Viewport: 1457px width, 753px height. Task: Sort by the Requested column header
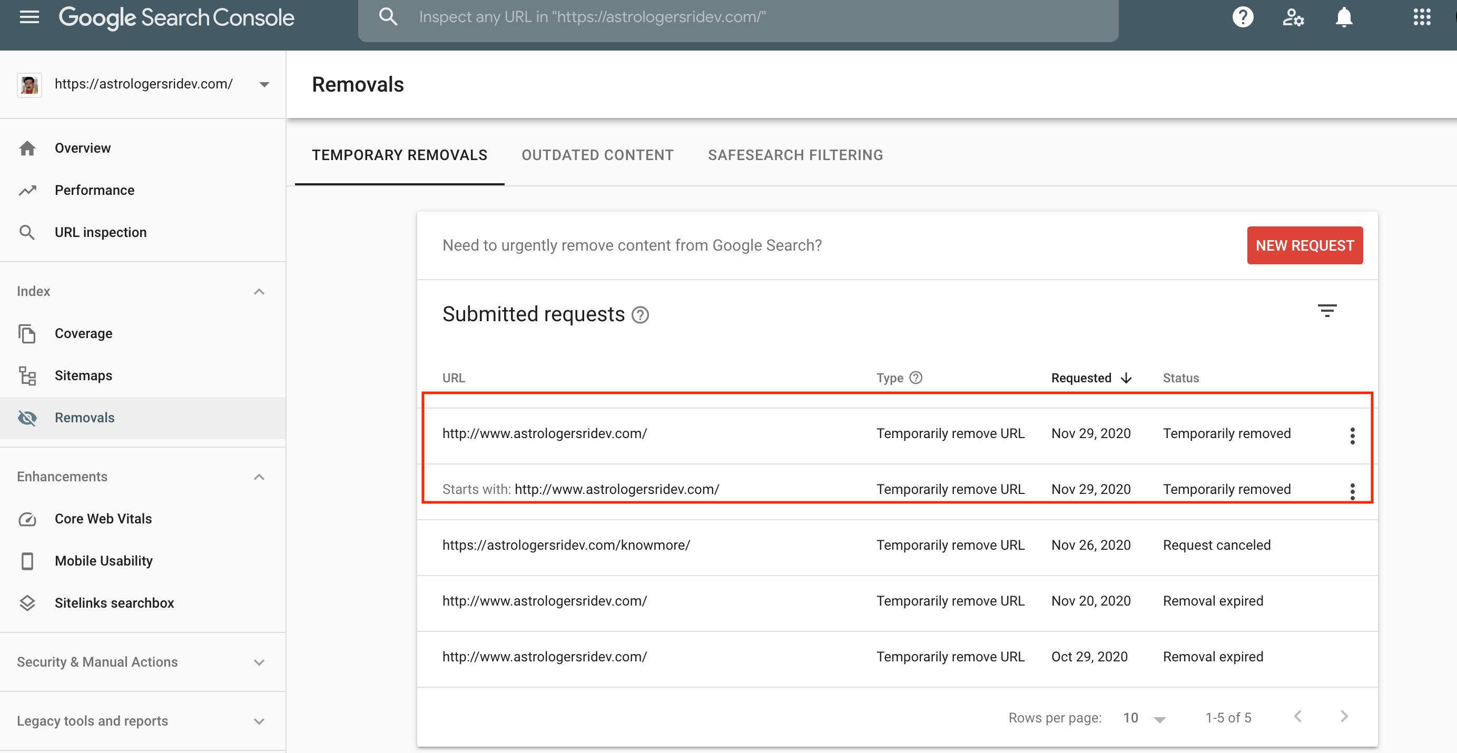pos(1091,378)
